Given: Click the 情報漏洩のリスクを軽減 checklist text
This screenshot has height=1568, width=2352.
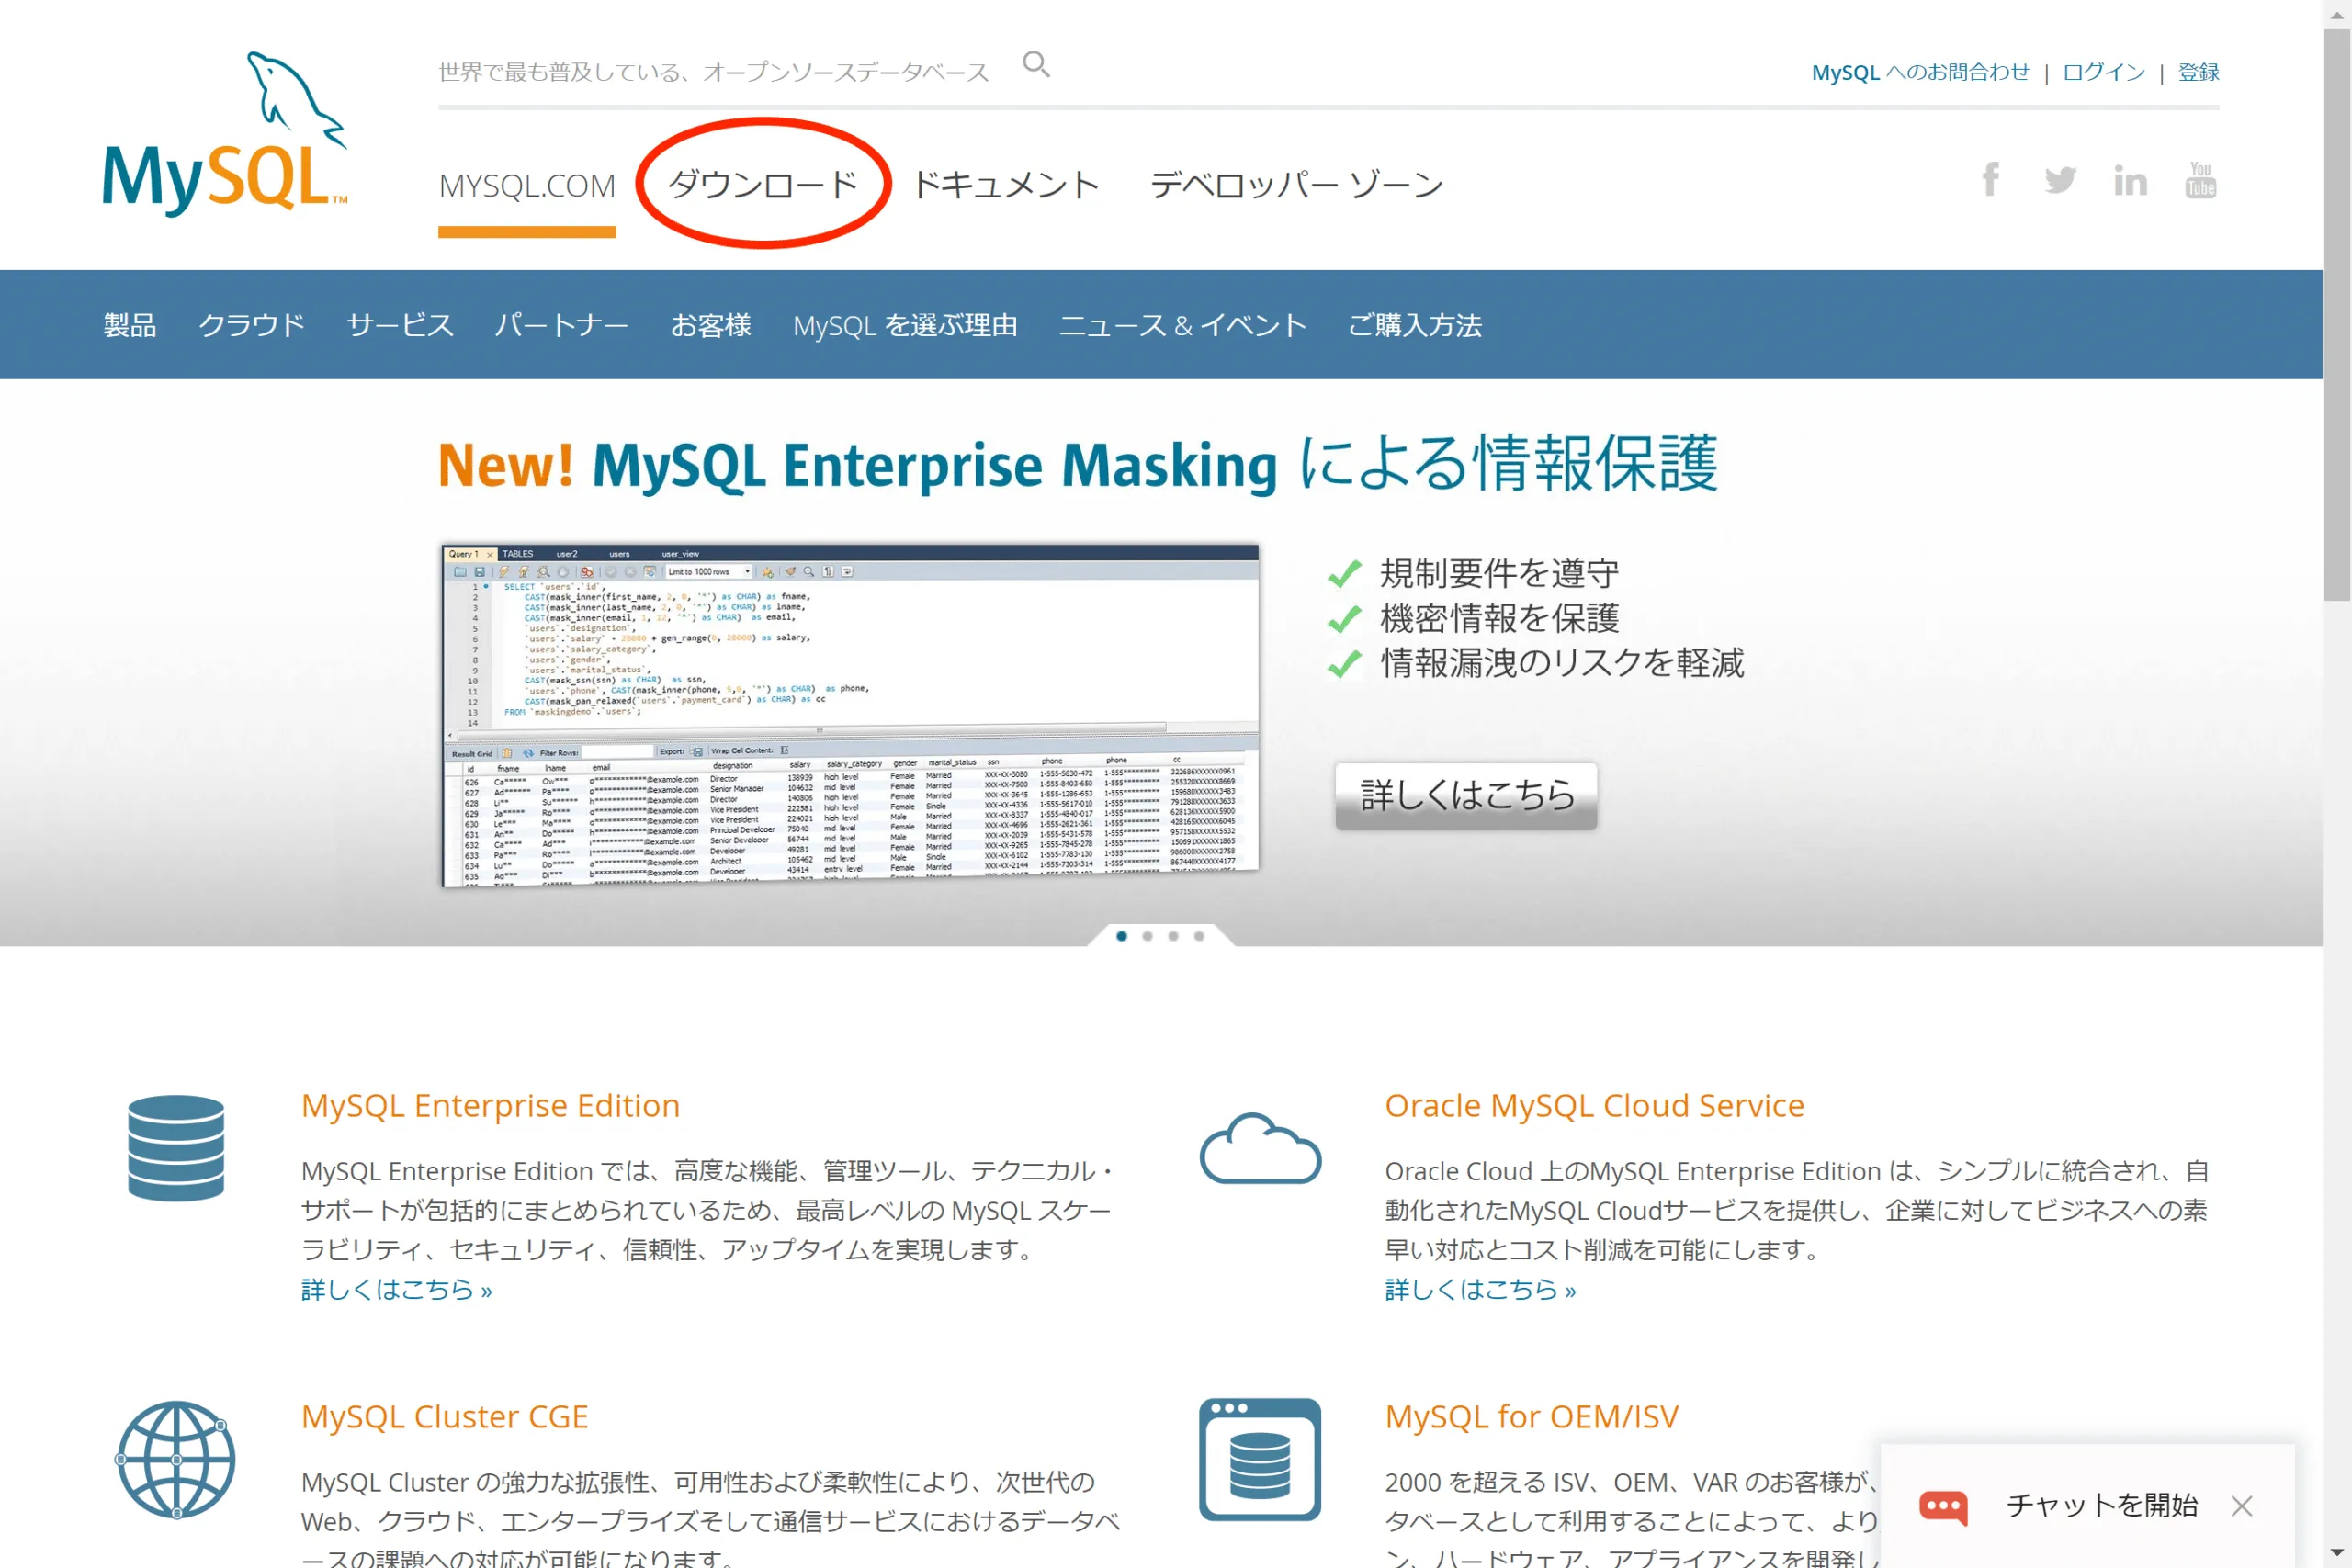Looking at the screenshot, I should coord(1562,663).
